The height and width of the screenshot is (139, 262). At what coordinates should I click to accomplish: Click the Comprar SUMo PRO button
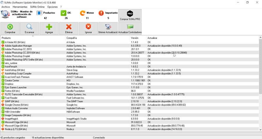pos(130,15)
